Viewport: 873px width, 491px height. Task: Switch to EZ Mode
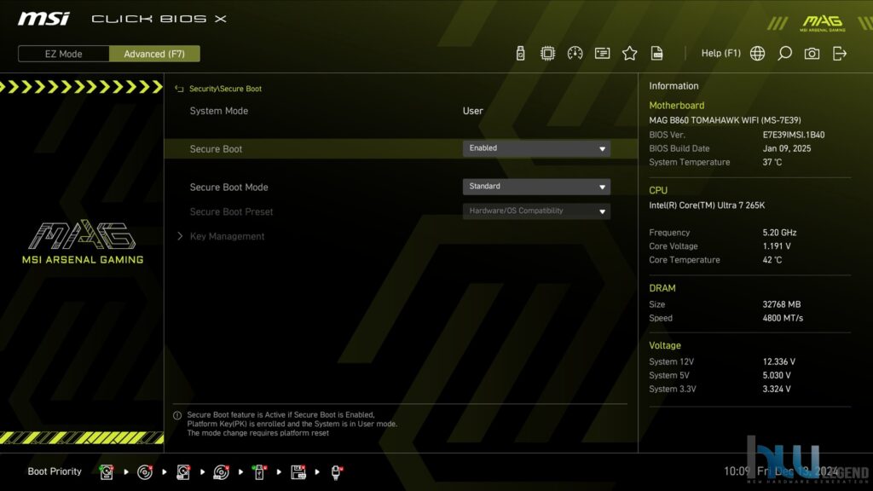63,54
